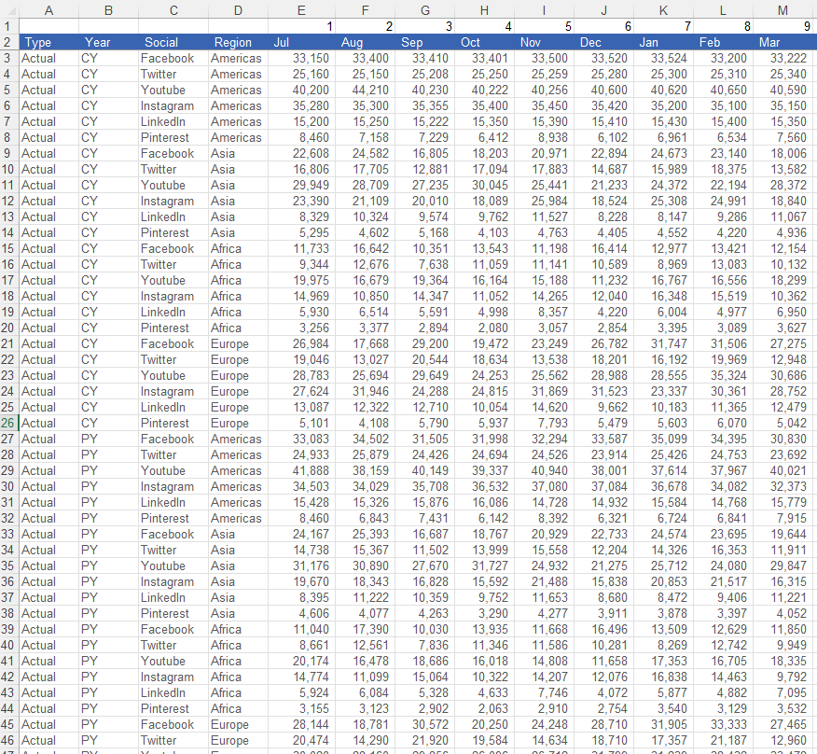Select cell with value 2,080
The image size is (817, 754).
coord(485,328)
